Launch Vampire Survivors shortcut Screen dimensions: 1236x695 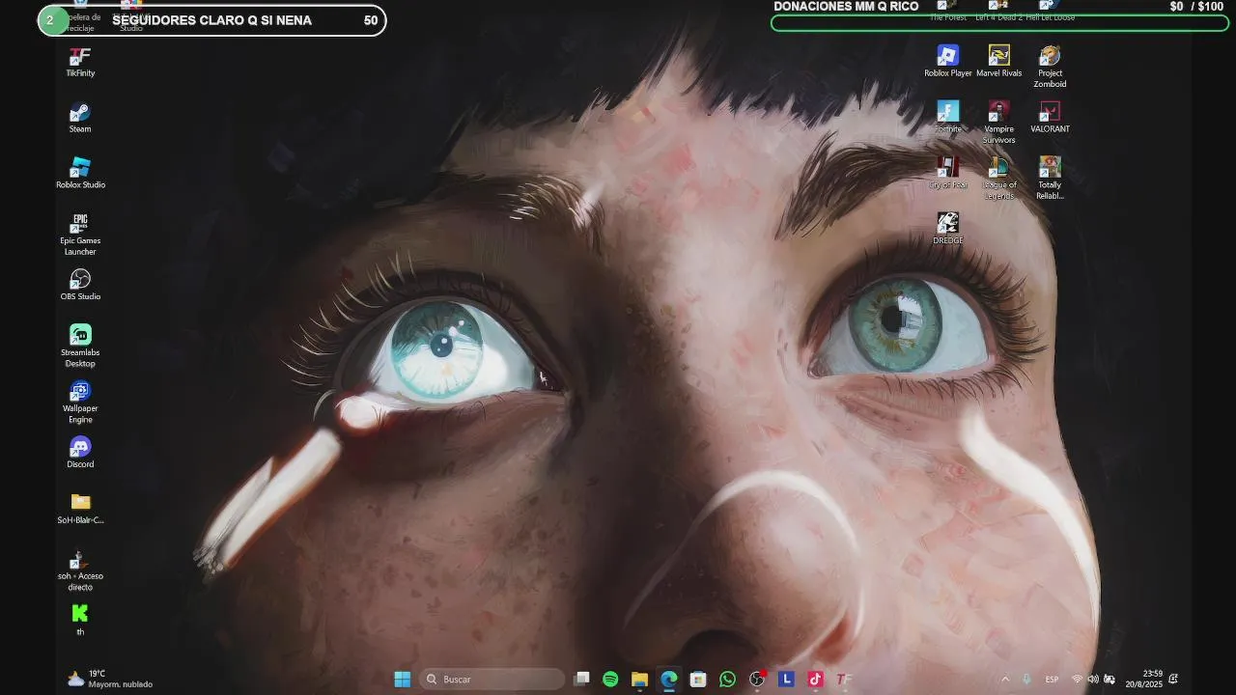[999, 123]
